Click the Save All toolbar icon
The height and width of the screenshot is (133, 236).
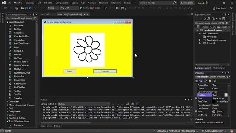[30, 8]
